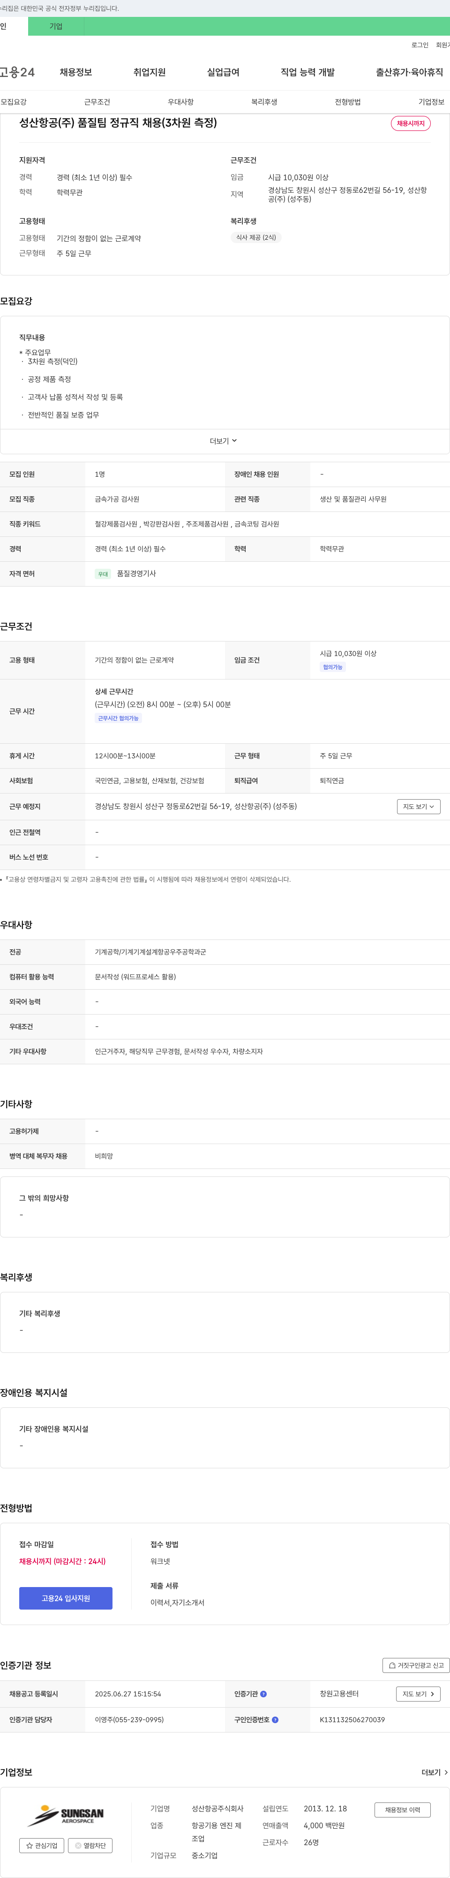The width and height of the screenshot is (450, 1878).
Task: Expand job description with 더보기
Action: (x=224, y=441)
